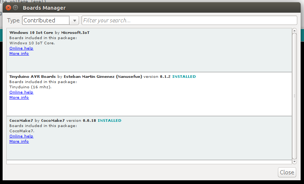Open the Type dropdown arrow
This screenshot has width=304, height=184.
(x=75, y=20)
